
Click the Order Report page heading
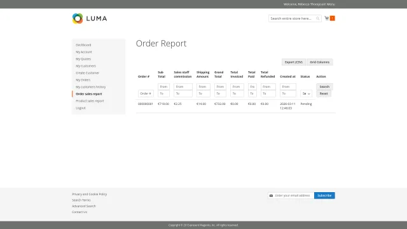coord(161,43)
